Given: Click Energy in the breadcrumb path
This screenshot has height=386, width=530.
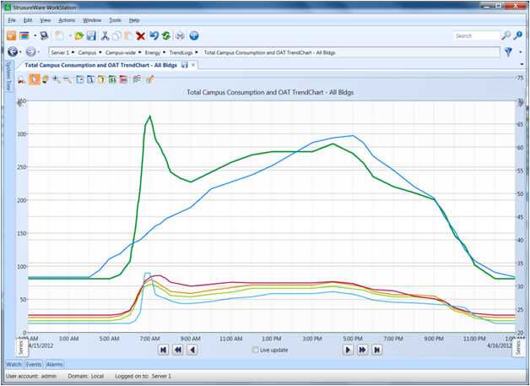Looking at the screenshot, I should 153,52.
